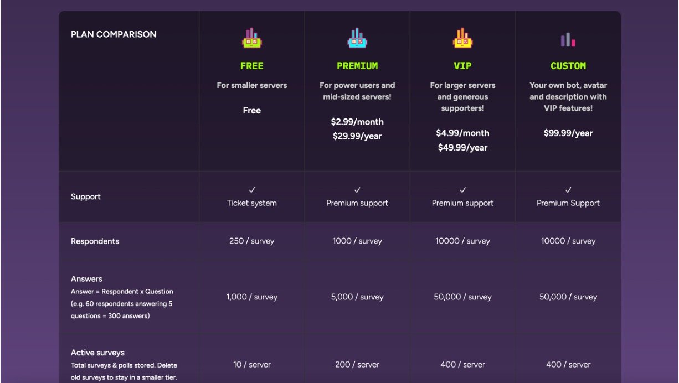Click the VIP plan support checkmark
This screenshot has height=383, width=679.
pyautogui.click(x=462, y=190)
